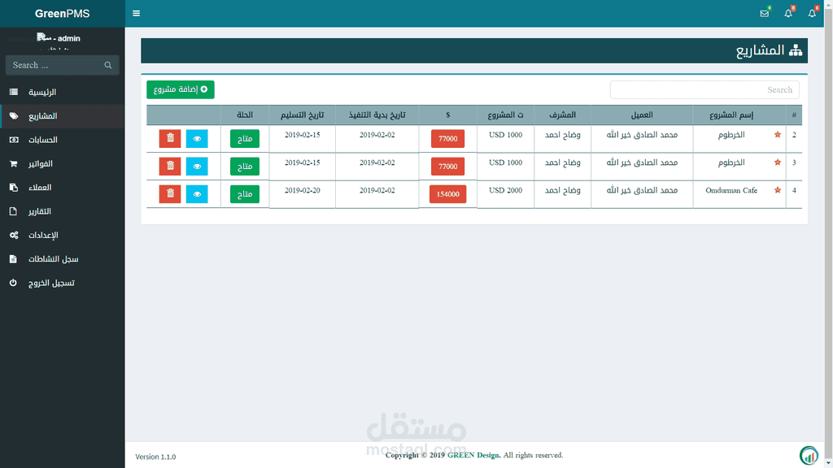Click the star beside Omdurman Cafe
The width and height of the screenshot is (833, 468).
click(x=778, y=190)
